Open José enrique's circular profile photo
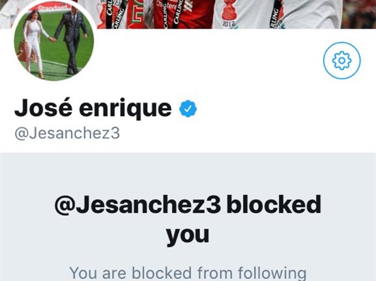 point(54,41)
